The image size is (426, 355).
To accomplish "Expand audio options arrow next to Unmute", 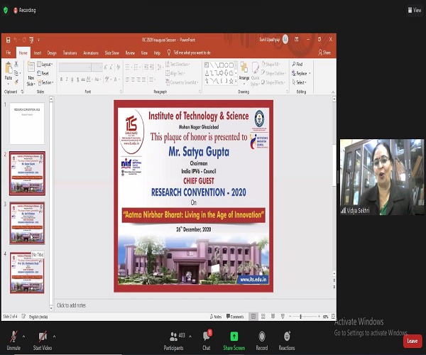I will pyautogui.click(x=24, y=337).
